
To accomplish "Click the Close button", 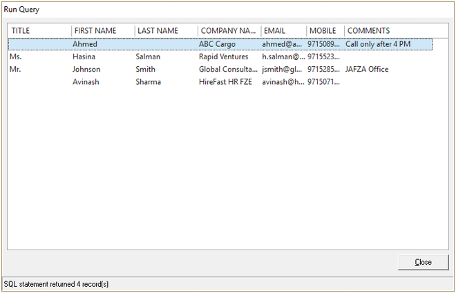I will click(423, 262).
